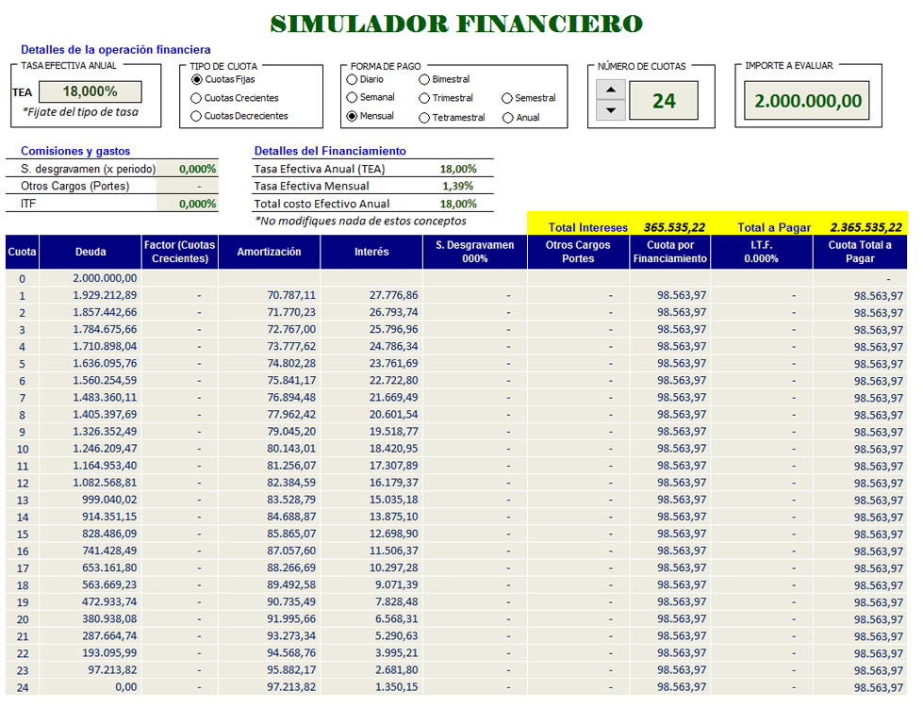Click the "Cuota Total a Pagar" column header
This screenshot has width=923, height=724.
[x=859, y=252]
